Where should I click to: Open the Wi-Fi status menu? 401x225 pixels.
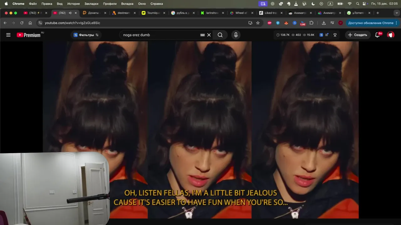click(350, 4)
